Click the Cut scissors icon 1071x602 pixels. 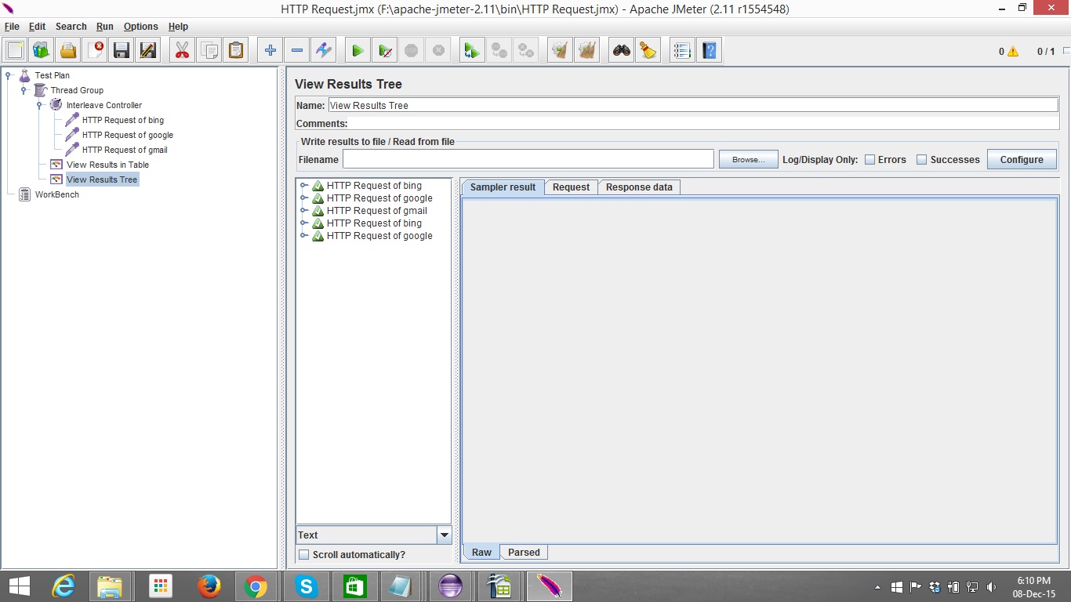click(x=183, y=51)
